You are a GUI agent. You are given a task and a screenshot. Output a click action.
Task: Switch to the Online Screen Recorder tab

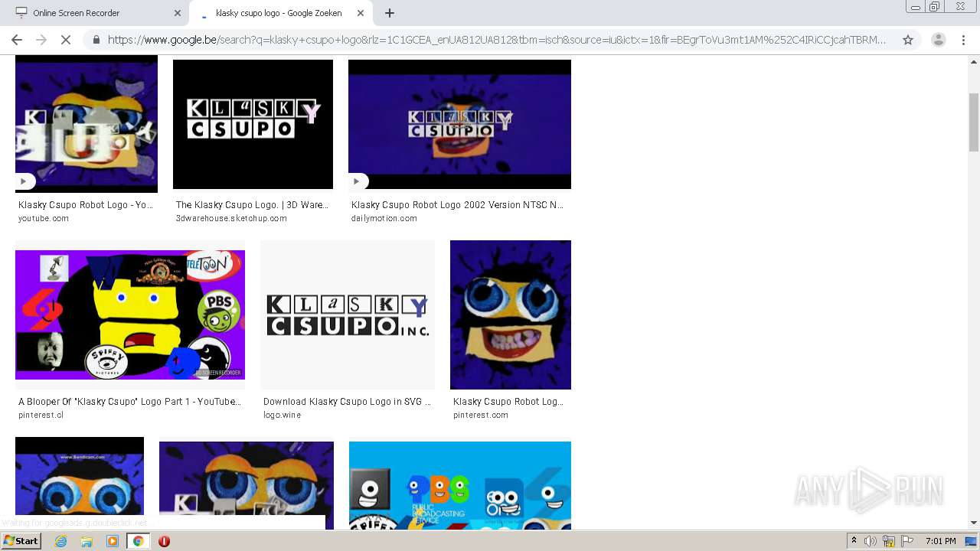(x=97, y=13)
